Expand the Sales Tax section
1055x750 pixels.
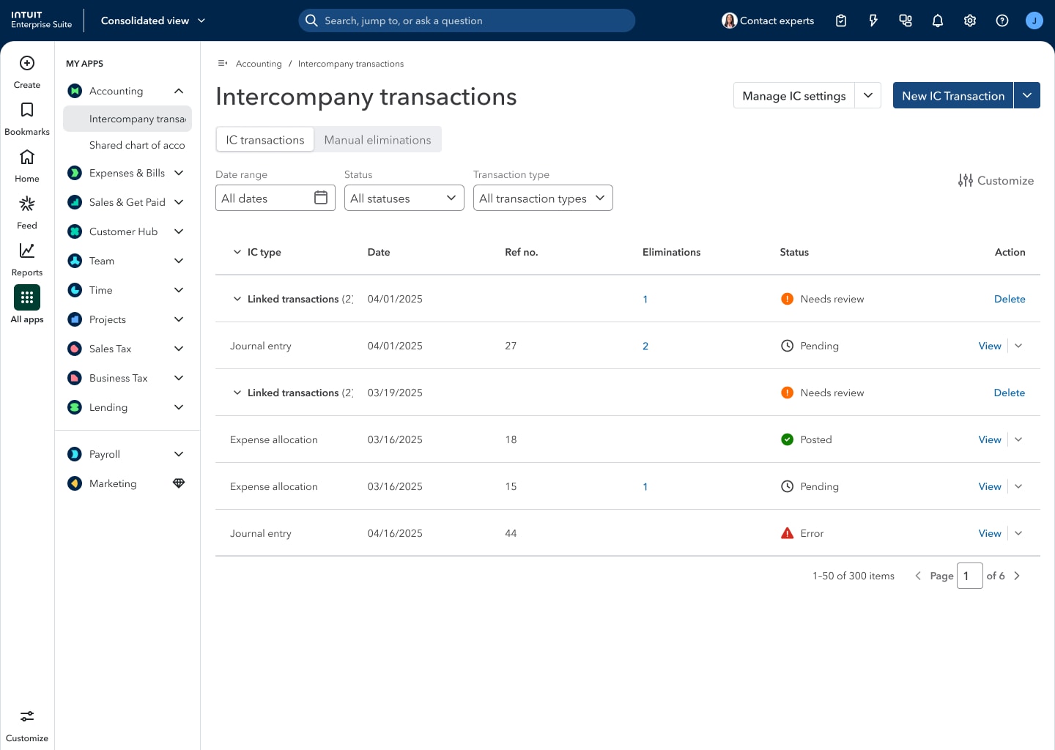(179, 349)
